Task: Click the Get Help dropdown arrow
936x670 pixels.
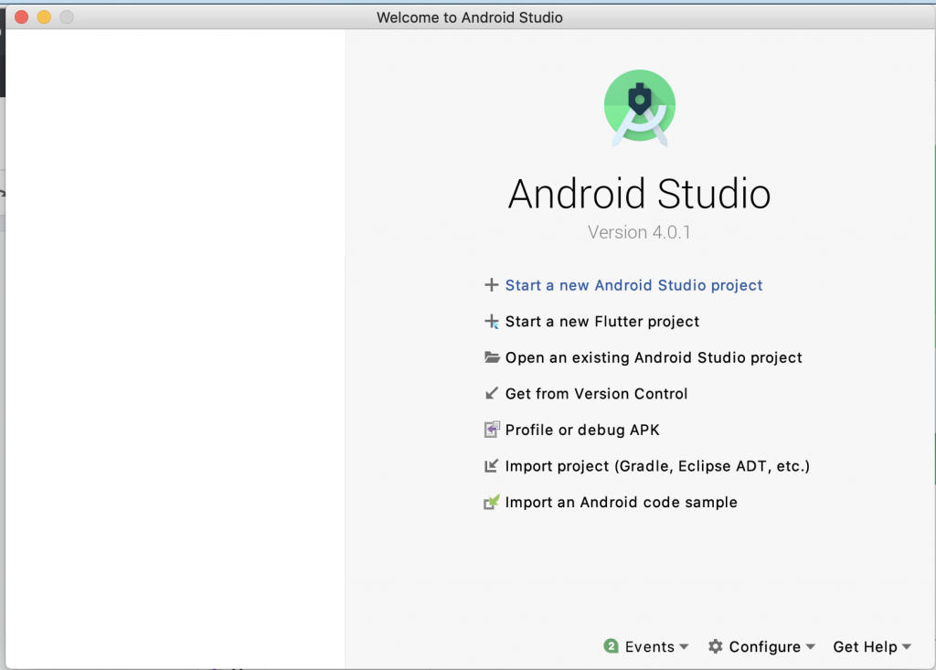Action: coord(907,647)
